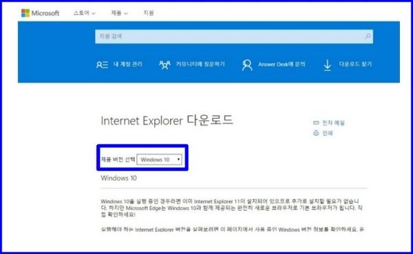Click the printer icon

pyautogui.click(x=316, y=133)
